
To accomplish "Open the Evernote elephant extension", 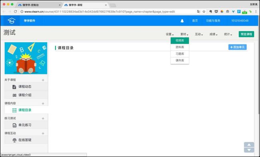I will 210,12.
